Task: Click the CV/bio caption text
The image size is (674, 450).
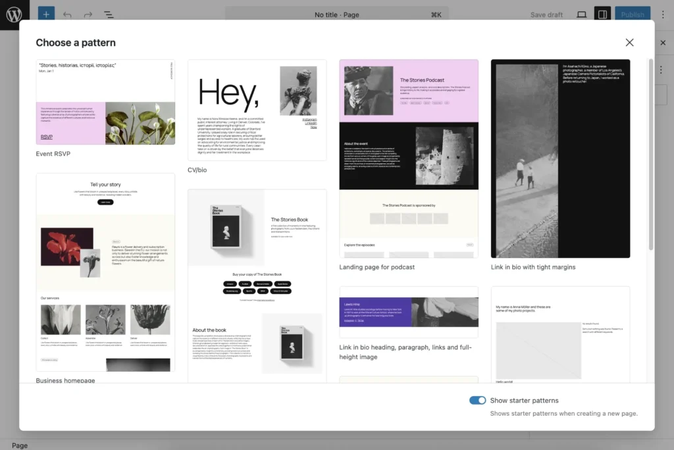Action: 197,170
